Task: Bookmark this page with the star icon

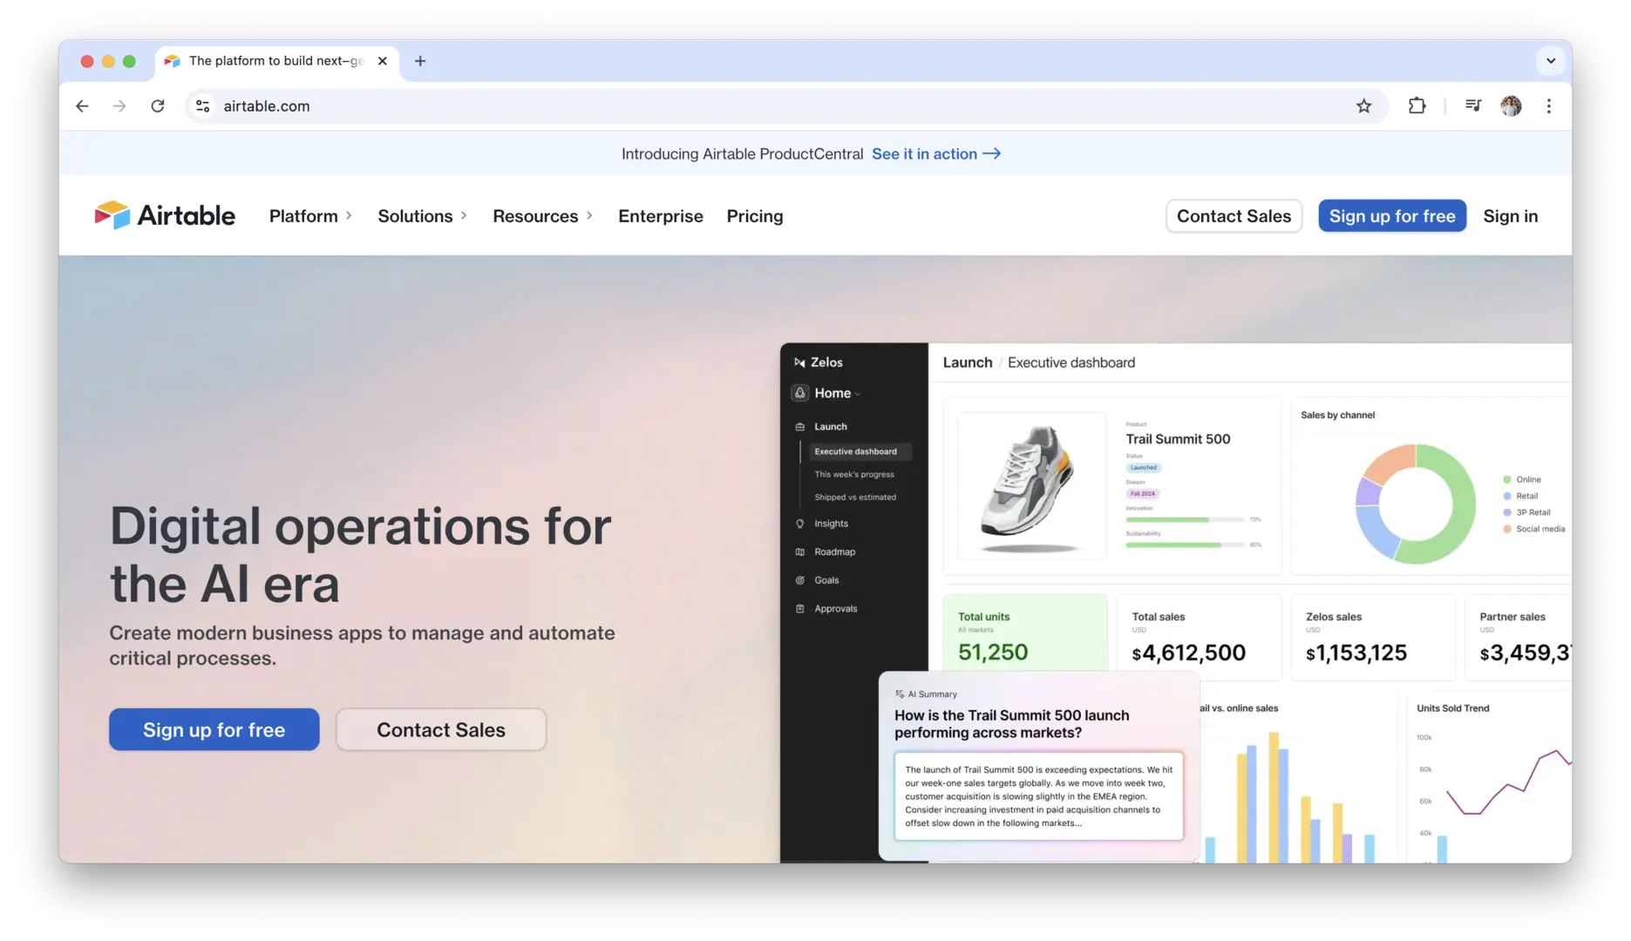Action: click(1364, 106)
